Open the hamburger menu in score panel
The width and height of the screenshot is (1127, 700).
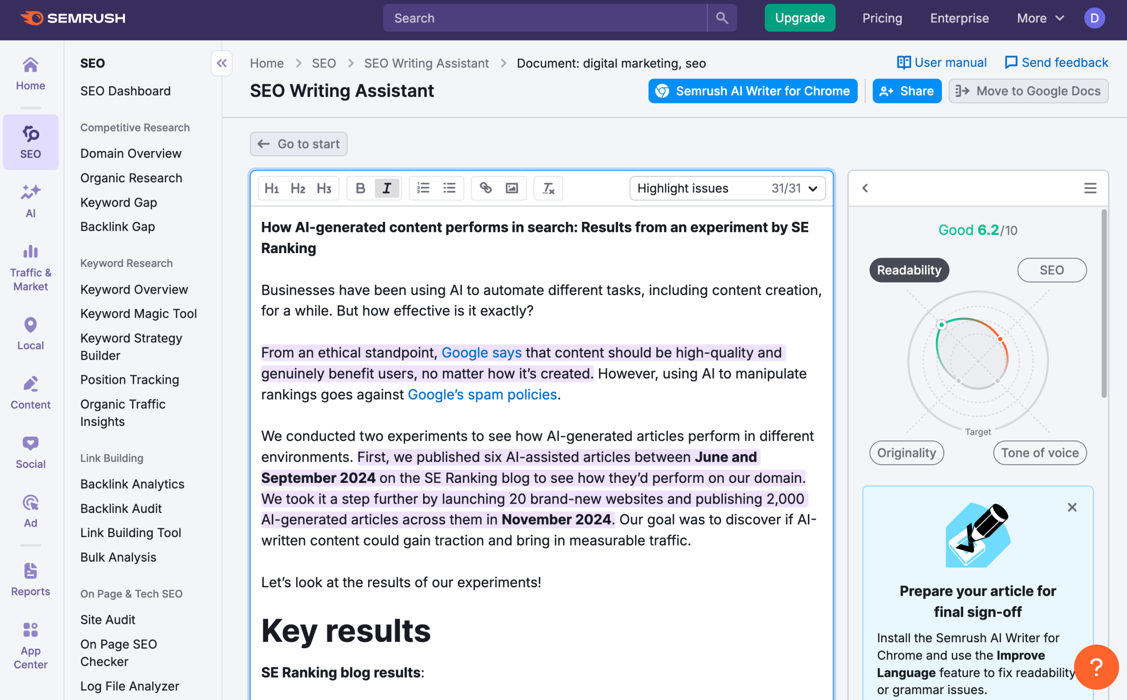pyautogui.click(x=1090, y=188)
